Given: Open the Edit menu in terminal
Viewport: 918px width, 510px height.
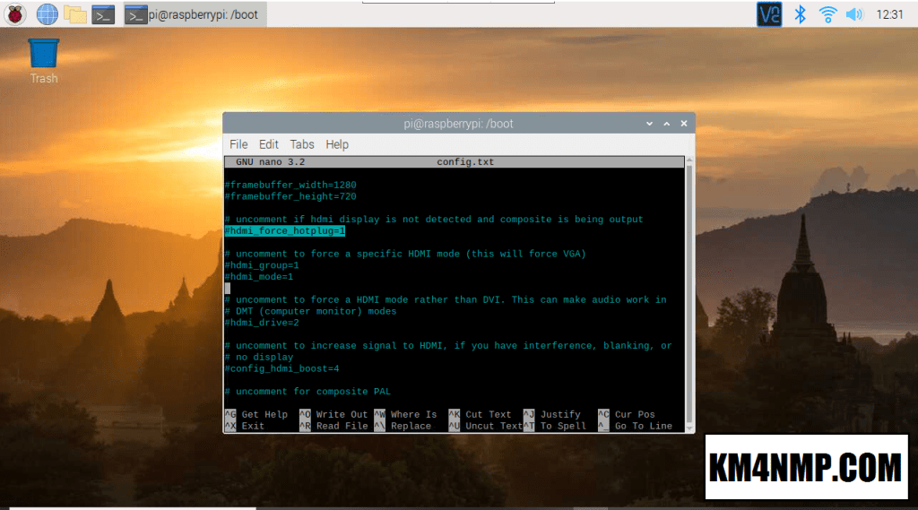Looking at the screenshot, I should click(x=269, y=144).
